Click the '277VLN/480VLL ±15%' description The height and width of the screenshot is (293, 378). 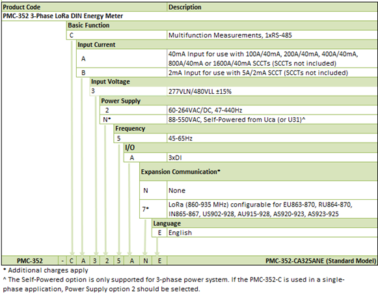tap(200, 91)
